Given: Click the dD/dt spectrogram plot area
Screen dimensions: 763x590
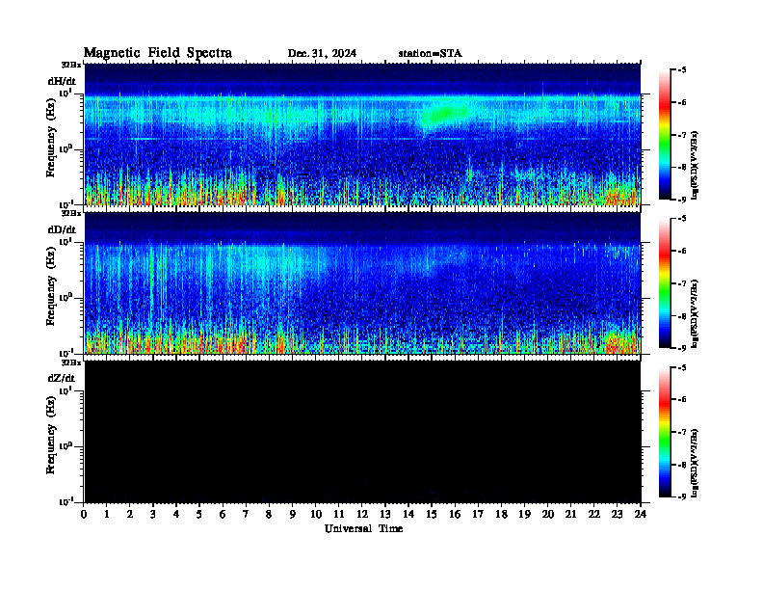Looking at the screenshot, I should point(362,282).
